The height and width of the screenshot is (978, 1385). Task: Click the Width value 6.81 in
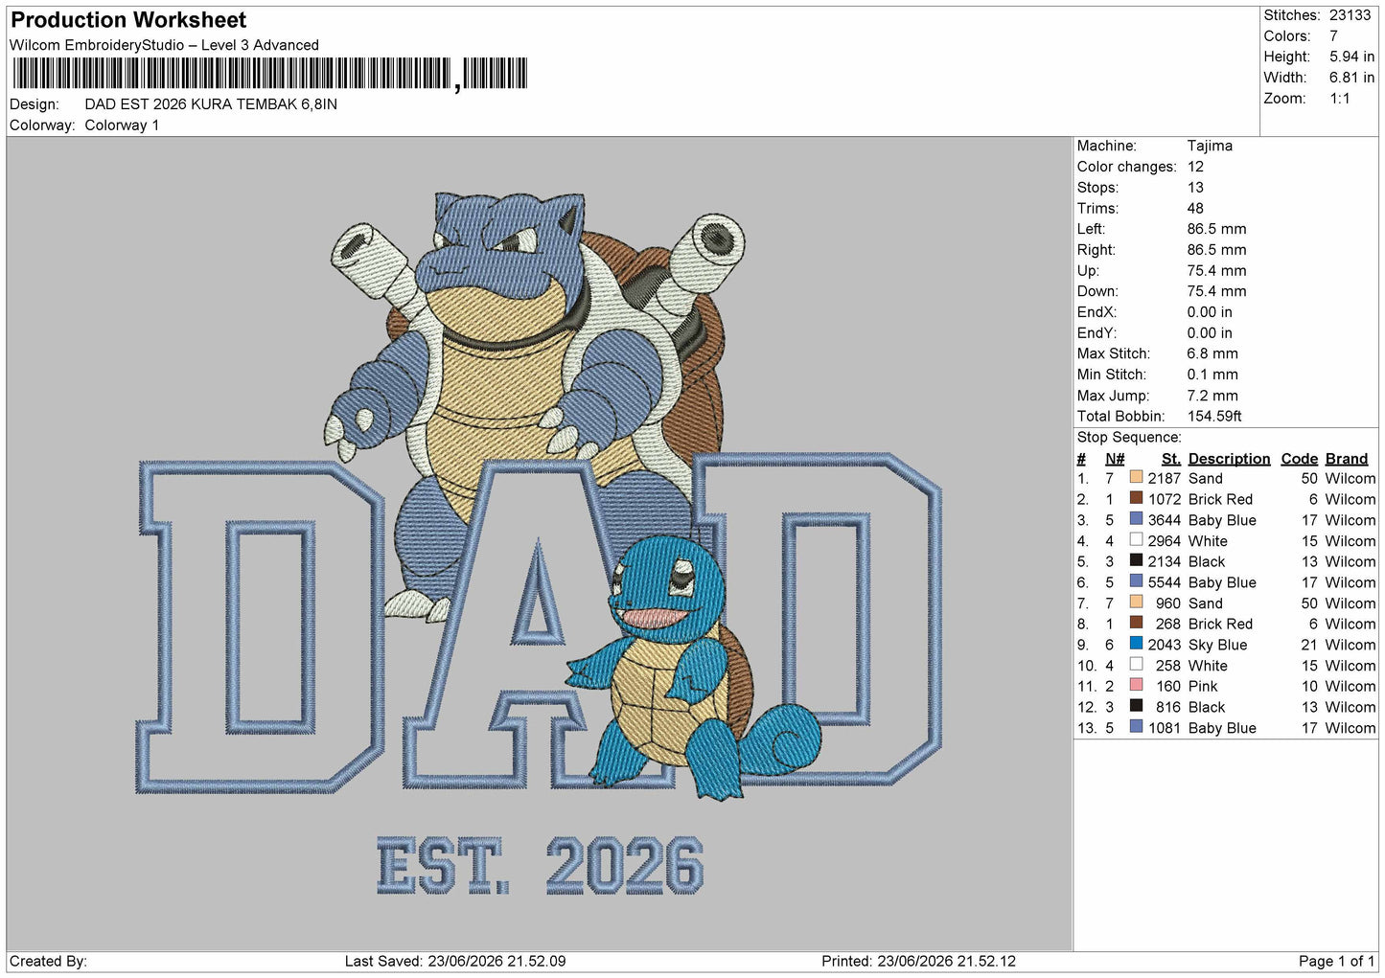1351,78
